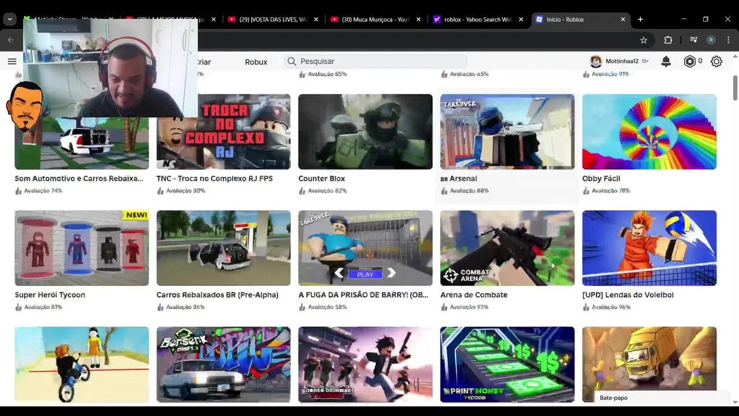This screenshot has height=416, width=739.
Task: Click the Border Defense thumbnail
Action: coord(365,365)
